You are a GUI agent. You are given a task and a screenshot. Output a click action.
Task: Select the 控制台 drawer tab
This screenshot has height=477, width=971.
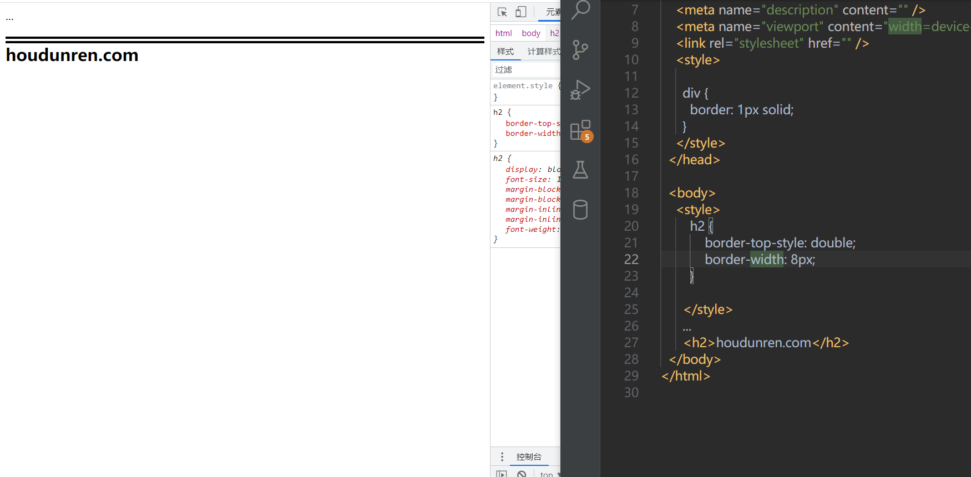529,456
